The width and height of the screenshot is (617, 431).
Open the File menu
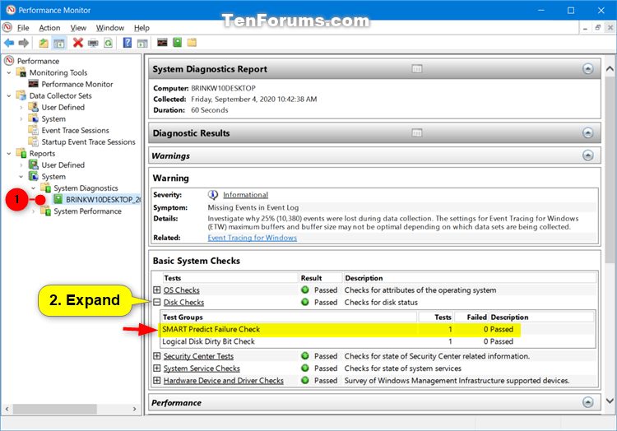pos(23,28)
